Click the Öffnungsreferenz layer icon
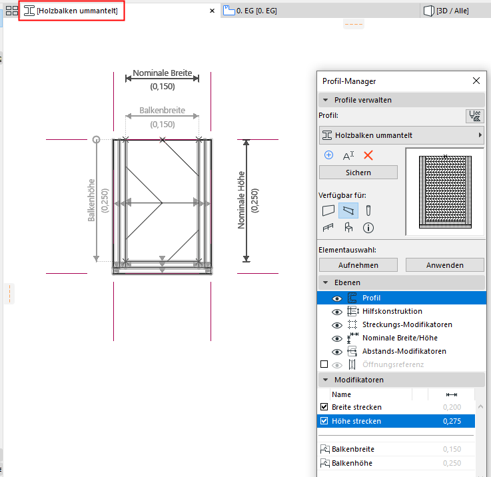 tap(352, 364)
